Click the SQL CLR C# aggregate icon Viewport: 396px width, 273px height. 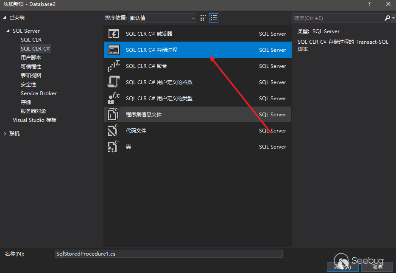coord(114,66)
